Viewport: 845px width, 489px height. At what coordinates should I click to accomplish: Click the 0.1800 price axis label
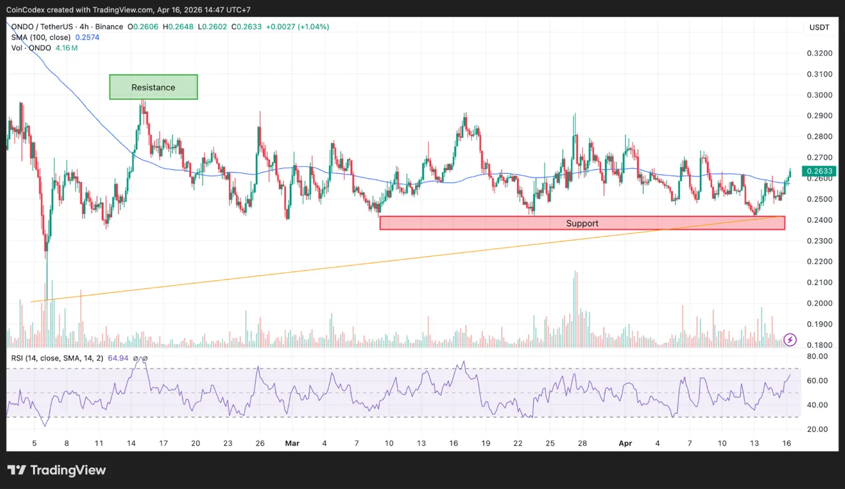818,345
